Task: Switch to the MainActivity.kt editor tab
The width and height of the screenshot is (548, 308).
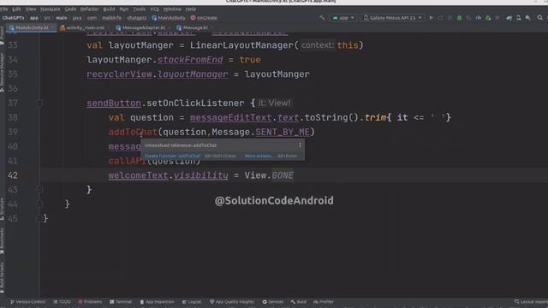Action: click(32, 27)
